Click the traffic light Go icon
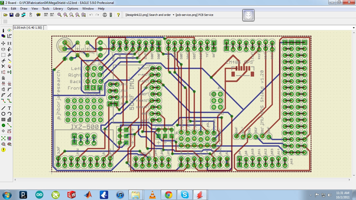This screenshot has width=356, height=200. tap(111, 15)
